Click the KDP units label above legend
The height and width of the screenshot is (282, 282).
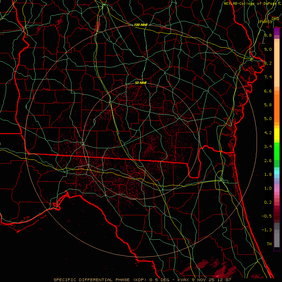(x=275, y=18)
